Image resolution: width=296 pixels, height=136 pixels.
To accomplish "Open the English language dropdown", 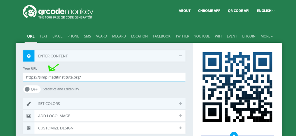I will [265, 11].
